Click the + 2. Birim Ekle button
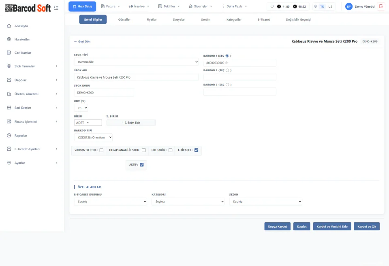Image resolution: width=389 pixels, height=266 pixels. pyautogui.click(x=131, y=123)
